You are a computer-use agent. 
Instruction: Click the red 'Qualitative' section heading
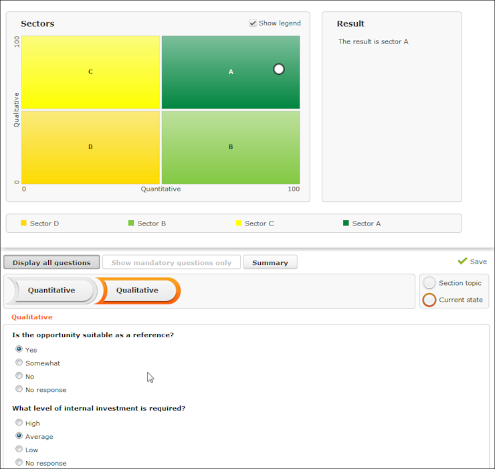[32, 317]
